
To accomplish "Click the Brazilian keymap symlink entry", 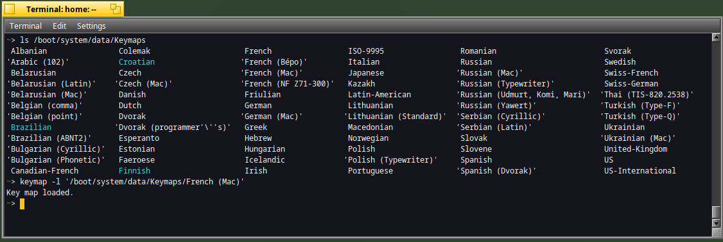I will [x=31, y=127].
